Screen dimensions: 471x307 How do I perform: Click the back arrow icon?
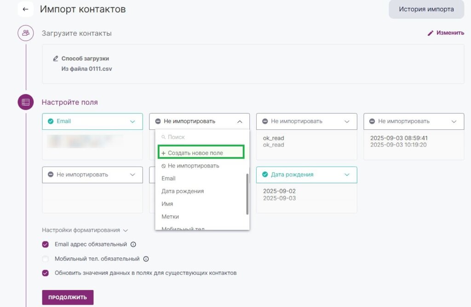click(x=25, y=9)
